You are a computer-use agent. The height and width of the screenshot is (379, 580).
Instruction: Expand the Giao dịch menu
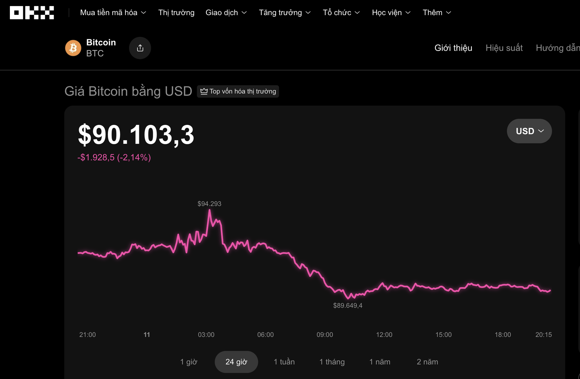pos(226,12)
